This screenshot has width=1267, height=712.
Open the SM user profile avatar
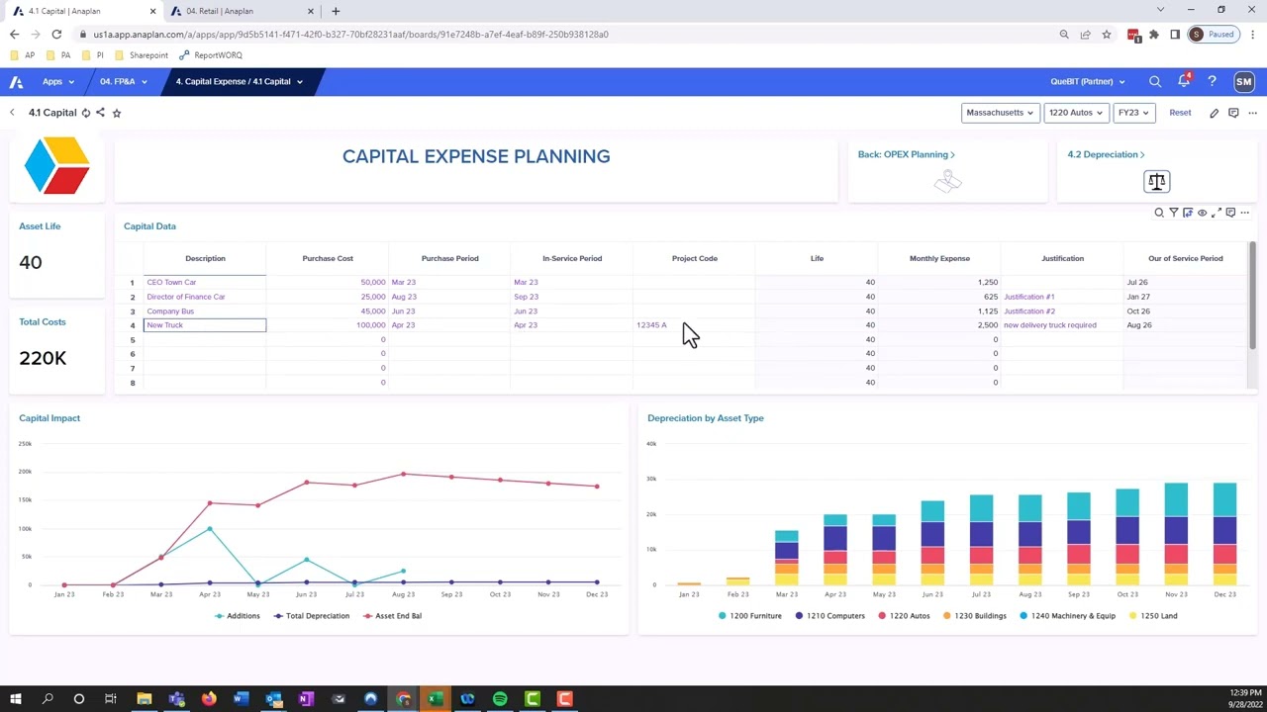point(1244,82)
